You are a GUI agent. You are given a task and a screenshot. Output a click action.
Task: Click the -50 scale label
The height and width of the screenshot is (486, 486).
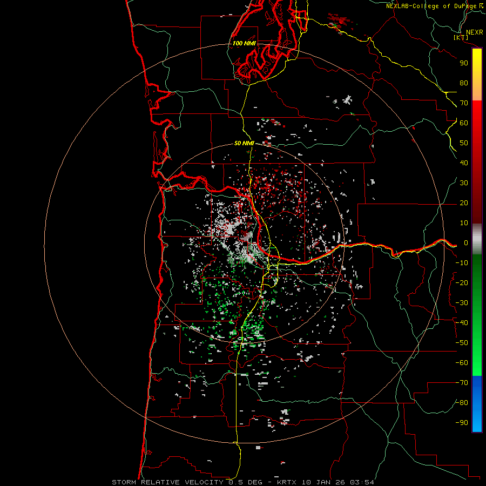tap(462, 343)
